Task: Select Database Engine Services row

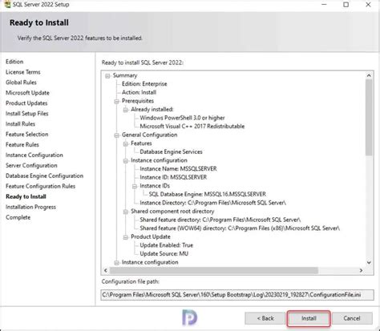Action: click(x=171, y=151)
